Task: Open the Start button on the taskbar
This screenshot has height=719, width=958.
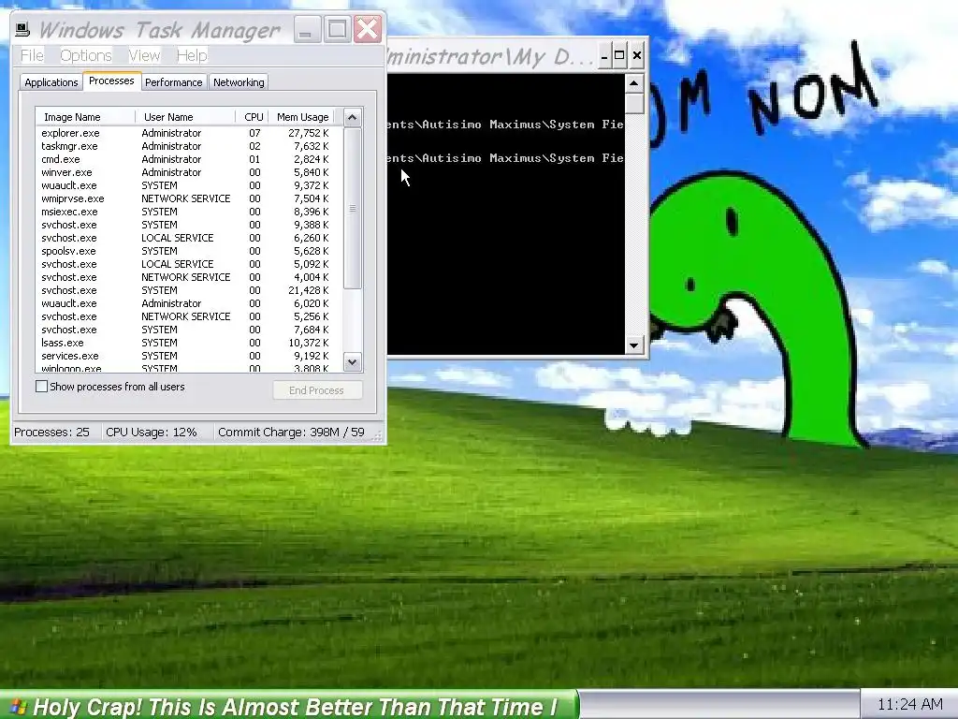Action: 288,706
